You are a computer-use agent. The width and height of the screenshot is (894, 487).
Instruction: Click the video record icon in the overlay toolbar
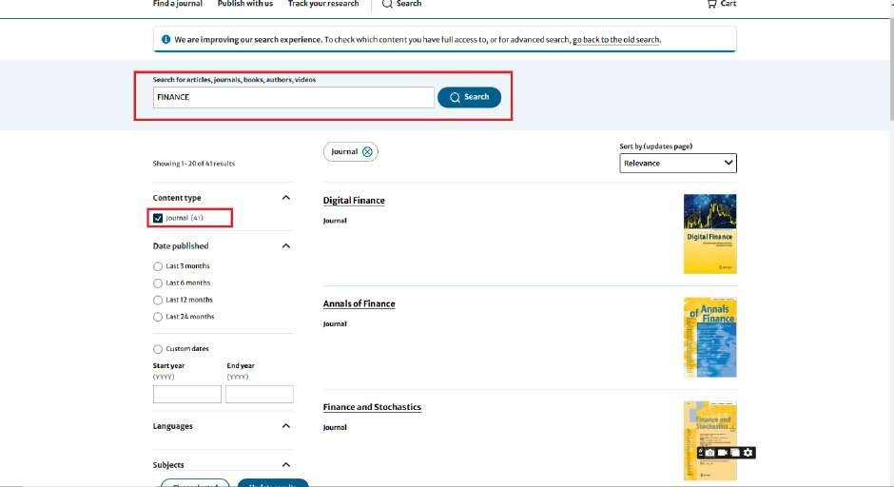coord(723,452)
